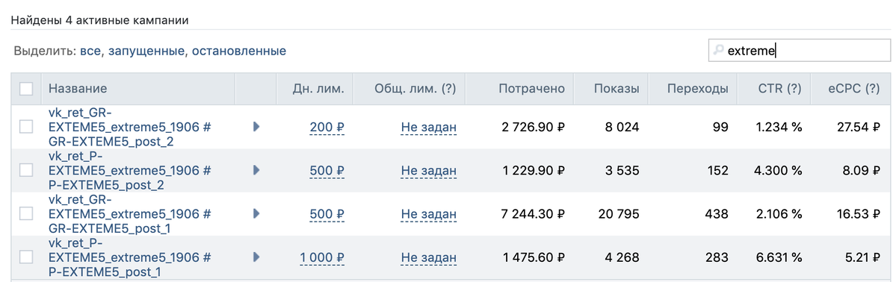Click the magnifier icon in search field

click(717, 51)
